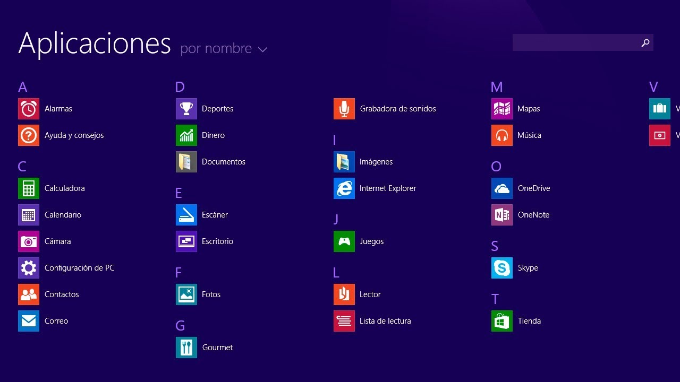Launch the Internet Explorer icon
The width and height of the screenshot is (680, 382).
click(344, 188)
